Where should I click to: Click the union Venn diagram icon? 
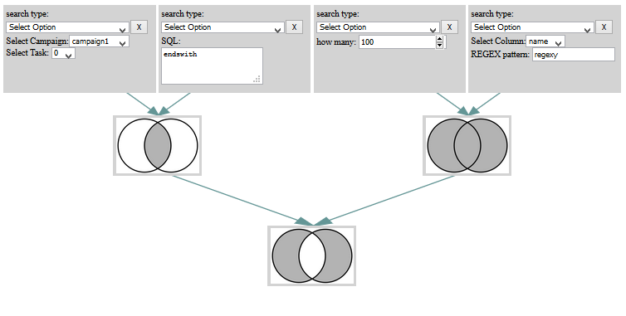click(x=467, y=146)
